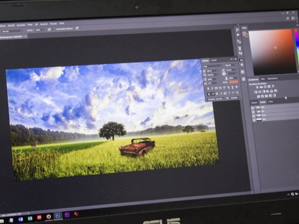The image size is (299, 224).
Task: Add a Vibrance adjustment layer
Action: (273, 86)
